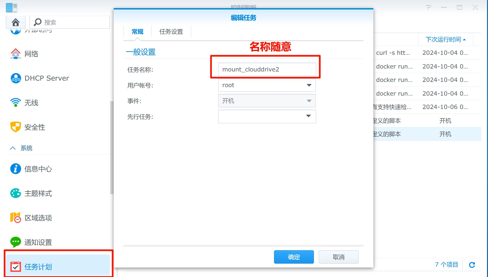Expand the user account (用户帐号) root dropdown
Image resolution: width=488 pixels, height=277 pixels.
pyautogui.click(x=309, y=85)
